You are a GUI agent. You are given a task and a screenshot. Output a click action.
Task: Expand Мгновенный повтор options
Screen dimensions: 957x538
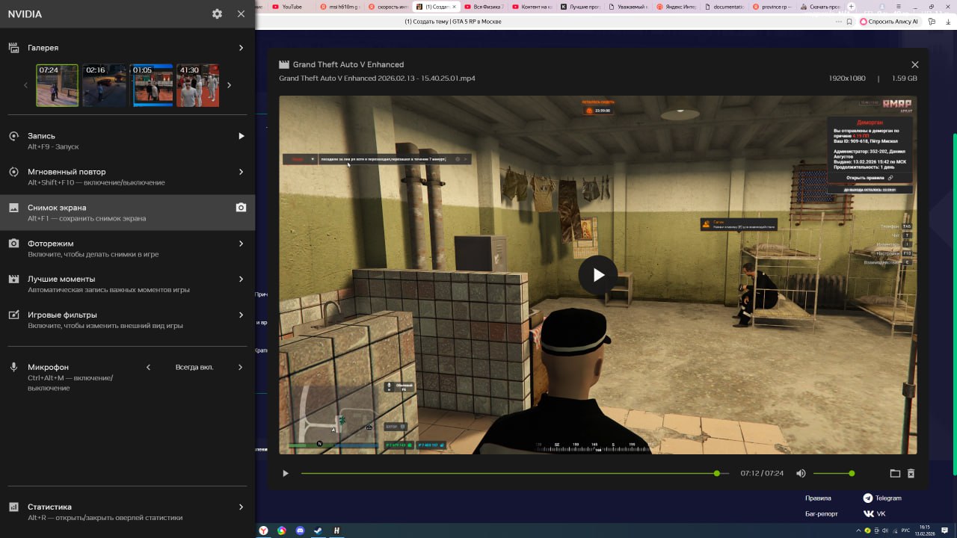(241, 172)
